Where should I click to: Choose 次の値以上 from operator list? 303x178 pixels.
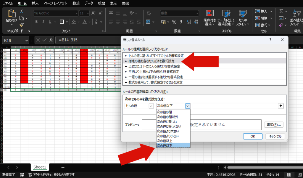(x=173, y=141)
